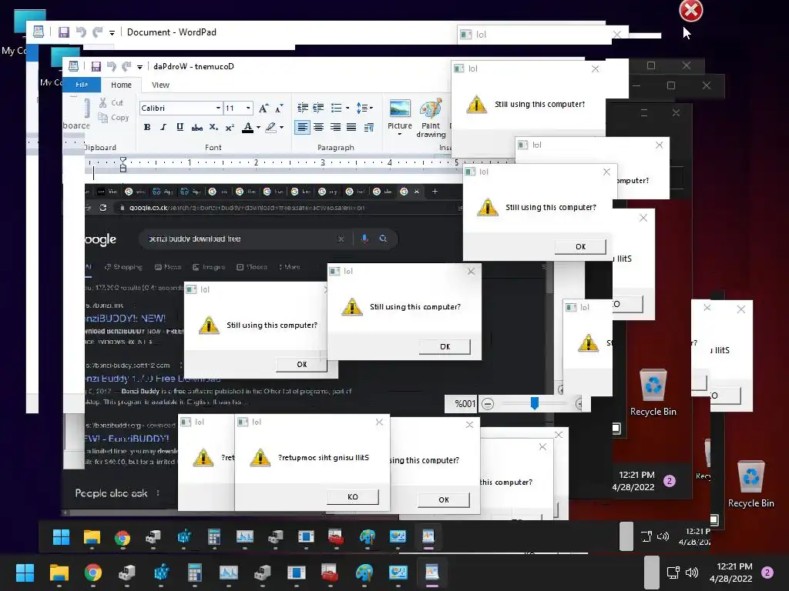Screen dimensions: 789x591
Task: Toggle Italic formatting
Action: pos(163,127)
